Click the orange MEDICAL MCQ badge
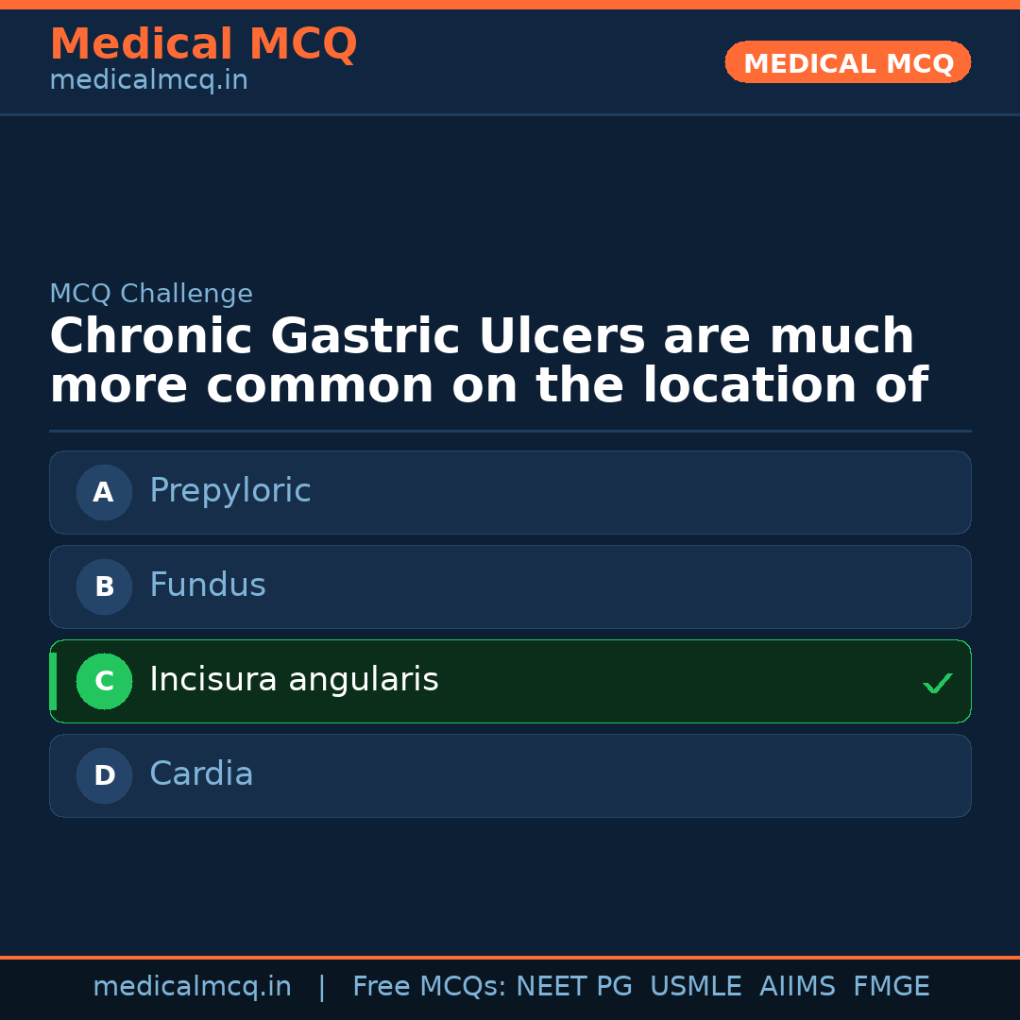This screenshot has width=1020, height=1020. pyautogui.click(x=848, y=63)
